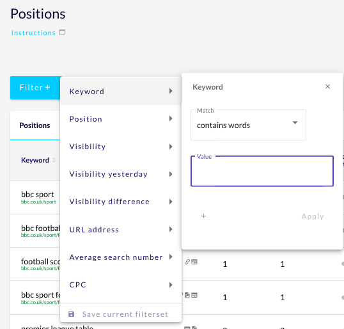Click the bbc sport keyword

click(38, 195)
